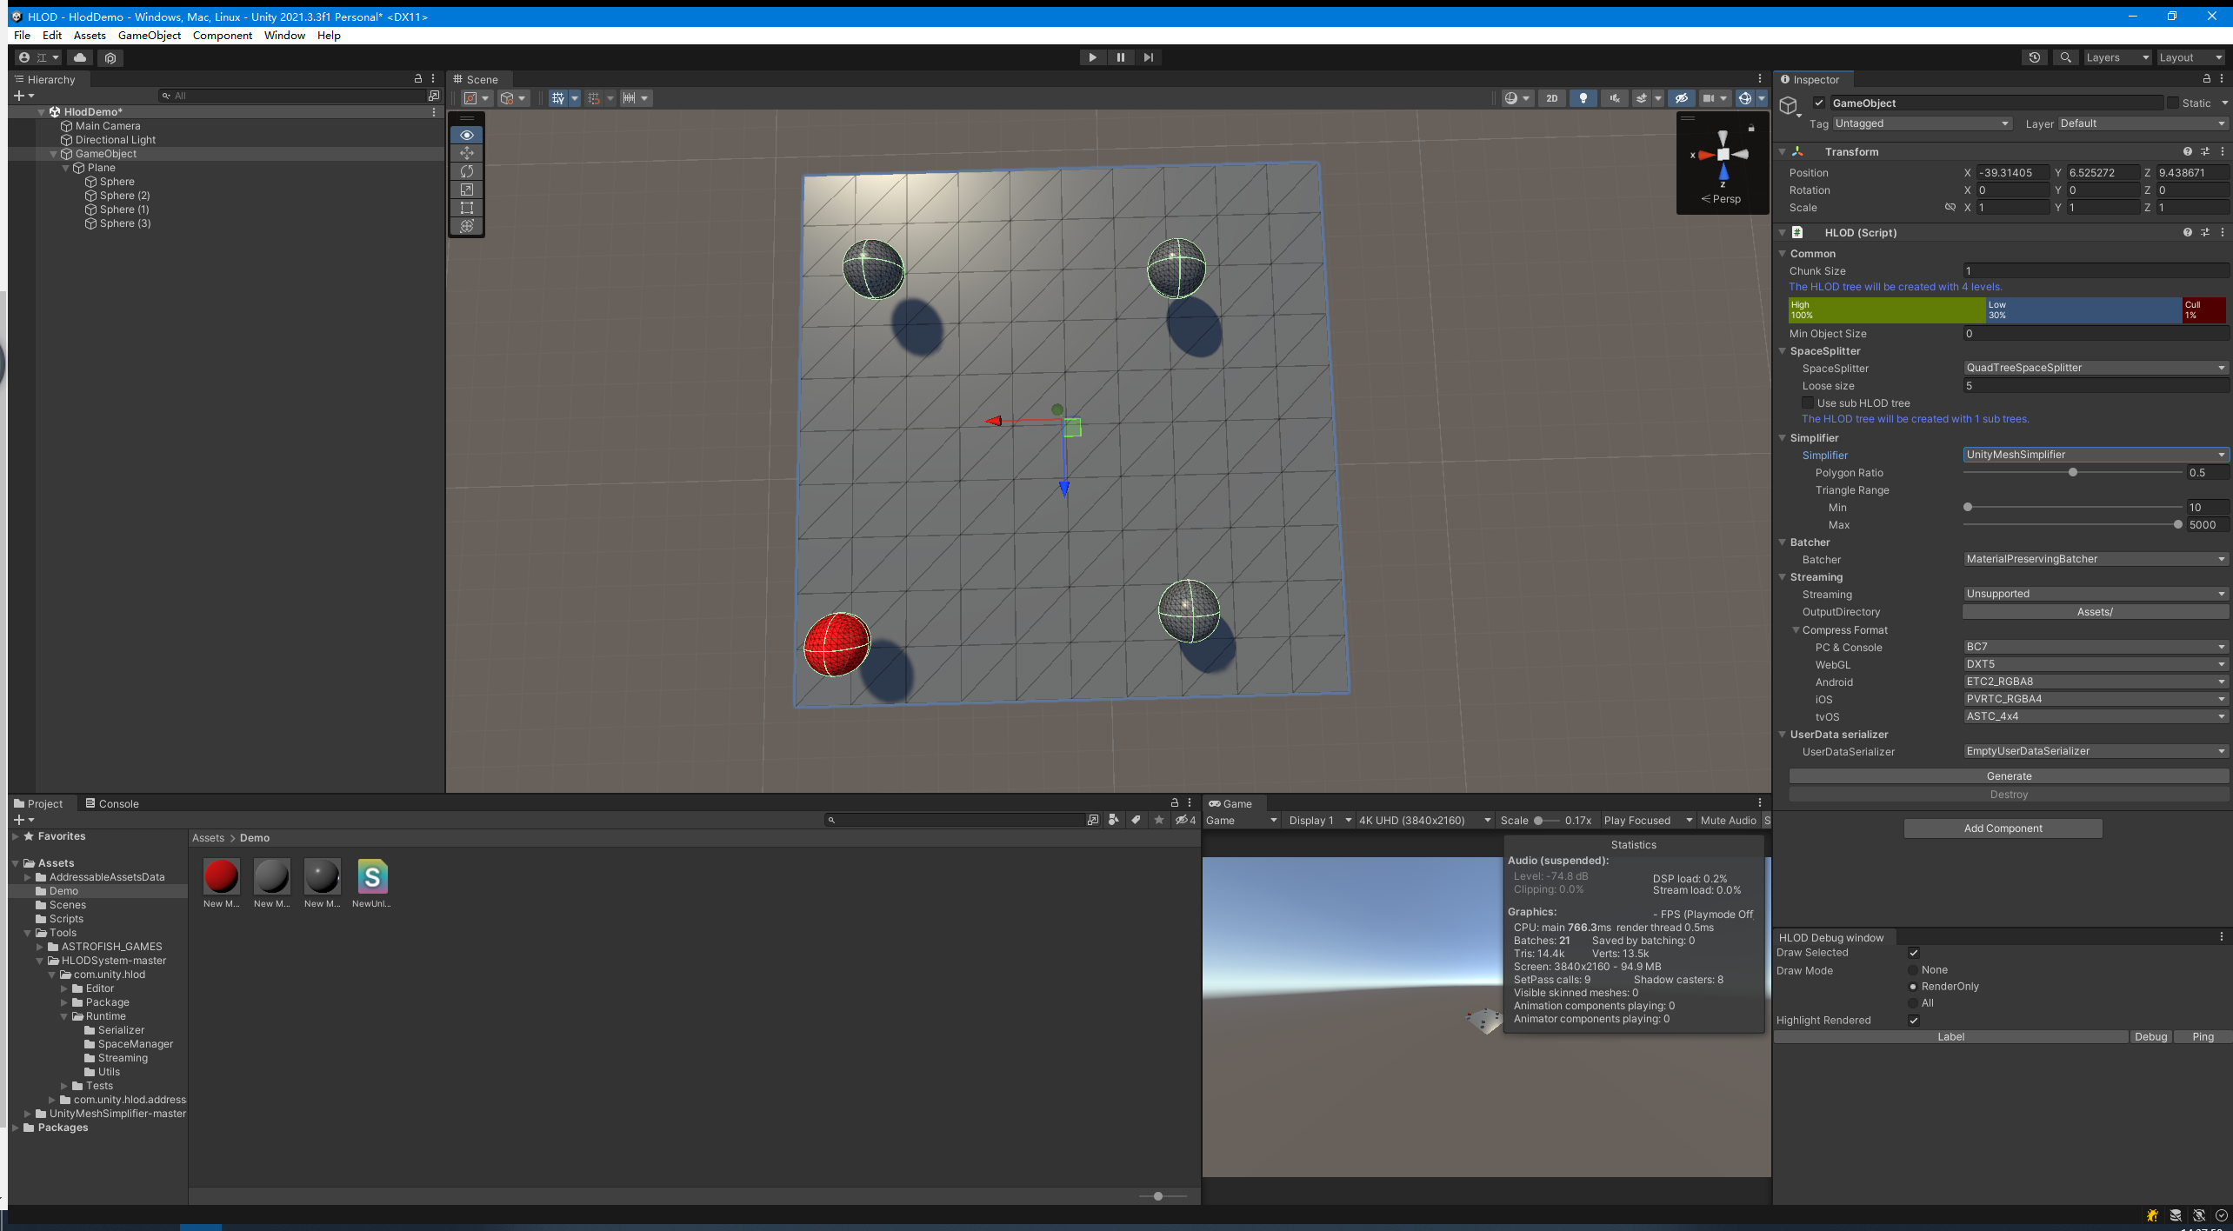
Task: Click the global search magnifier icon
Action: pos(2065,57)
